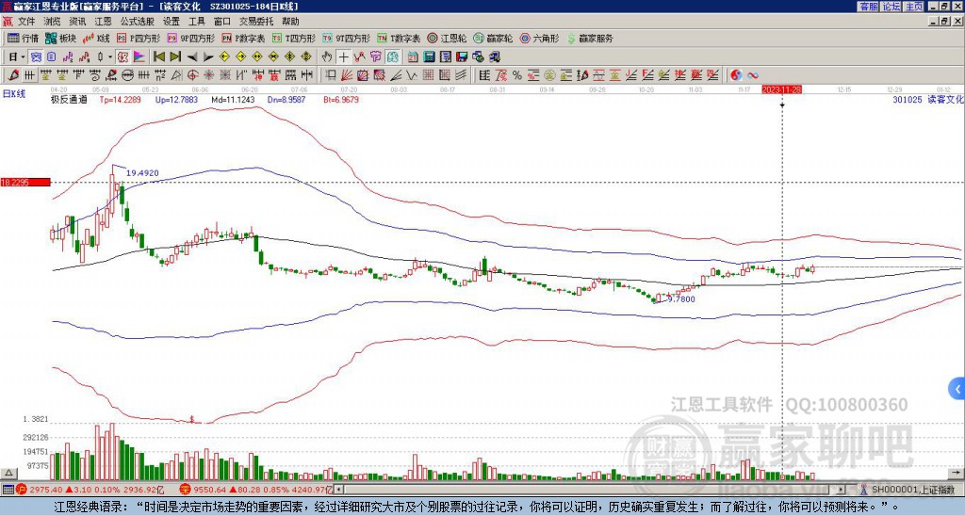Select the zigzag wave line tool

click(x=412, y=75)
